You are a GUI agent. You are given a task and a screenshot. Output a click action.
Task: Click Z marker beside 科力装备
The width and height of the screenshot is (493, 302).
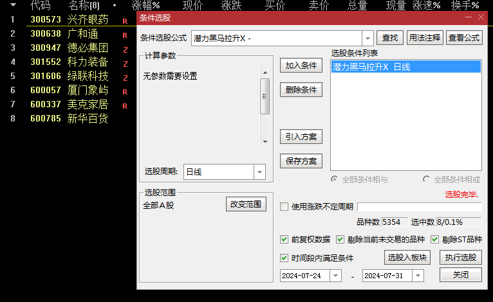tap(125, 64)
